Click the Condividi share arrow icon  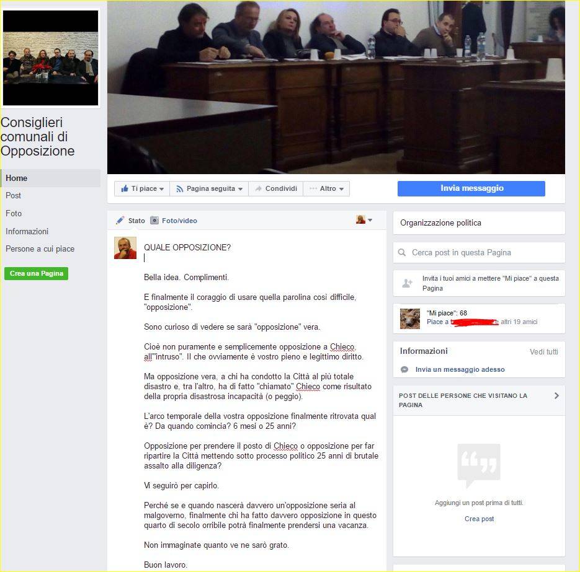(258, 188)
